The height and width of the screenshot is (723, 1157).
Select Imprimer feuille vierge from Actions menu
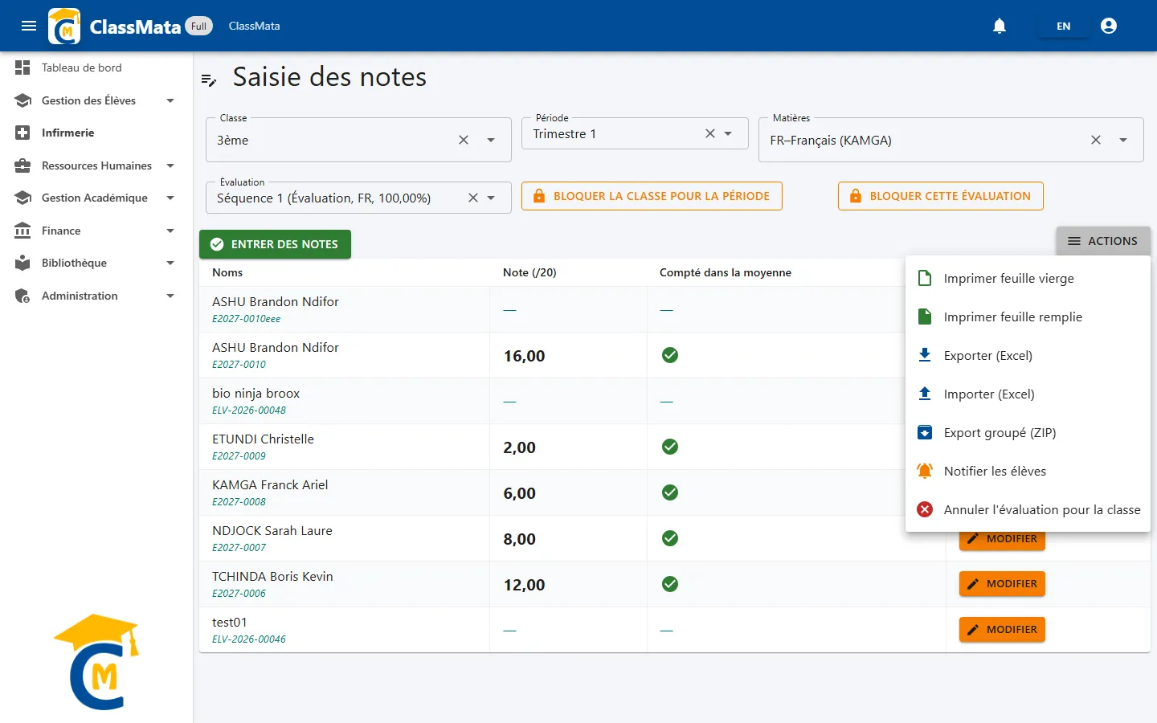1028,278
